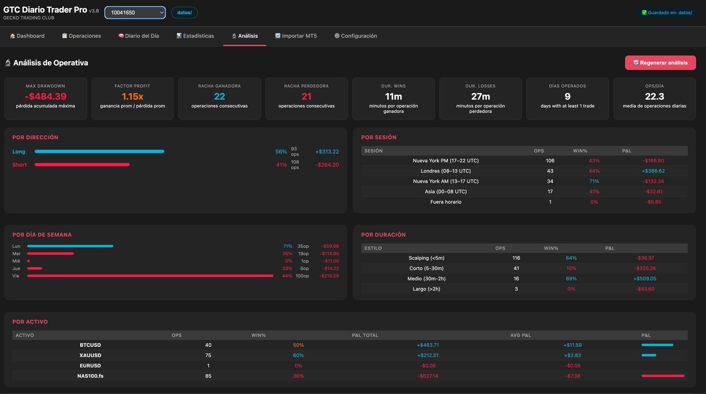Click the NAS100.fs red P&L bar
Image resolution: width=706 pixels, height=394 pixels.
coord(663,376)
